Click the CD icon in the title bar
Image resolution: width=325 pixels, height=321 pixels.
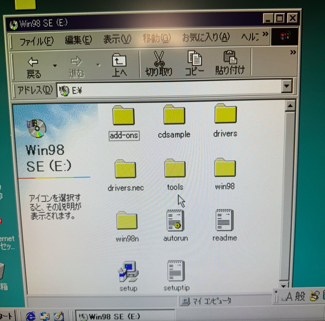(x=14, y=25)
